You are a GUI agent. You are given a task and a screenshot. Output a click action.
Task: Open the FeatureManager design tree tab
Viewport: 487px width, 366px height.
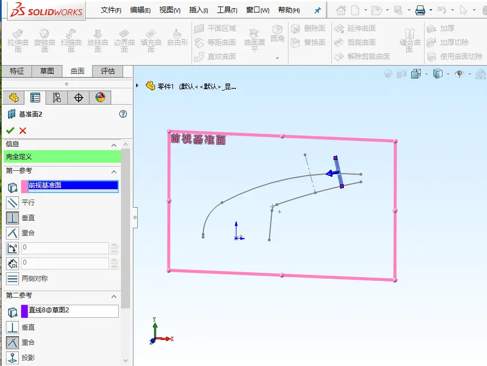pos(14,98)
